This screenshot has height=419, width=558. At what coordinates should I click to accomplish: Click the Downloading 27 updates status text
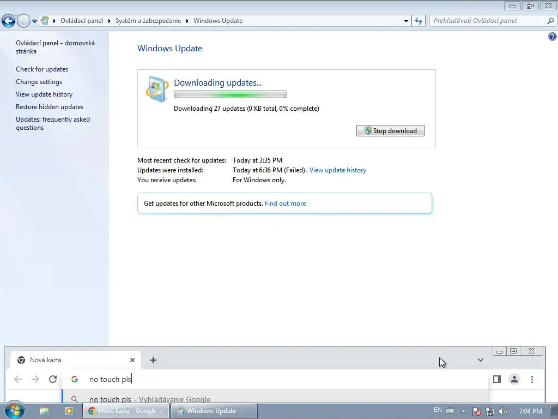[246, 109]
